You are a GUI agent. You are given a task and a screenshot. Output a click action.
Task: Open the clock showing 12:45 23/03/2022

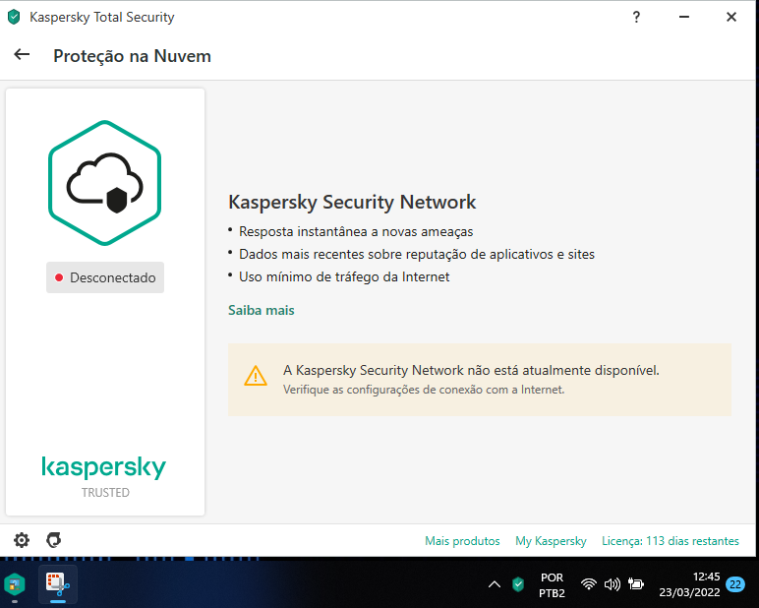(x=689, y=584)
